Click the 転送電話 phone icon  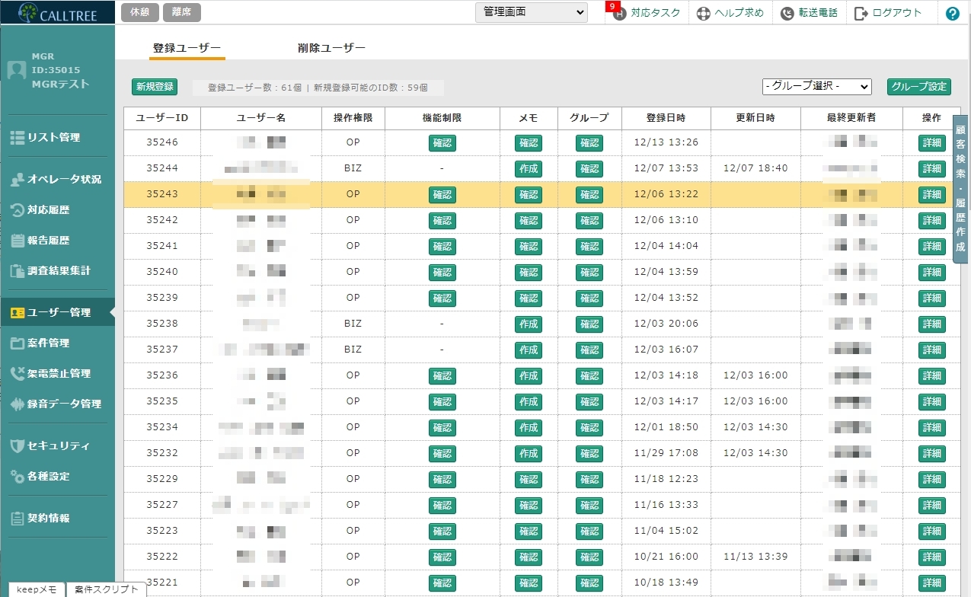pos(787,14)
